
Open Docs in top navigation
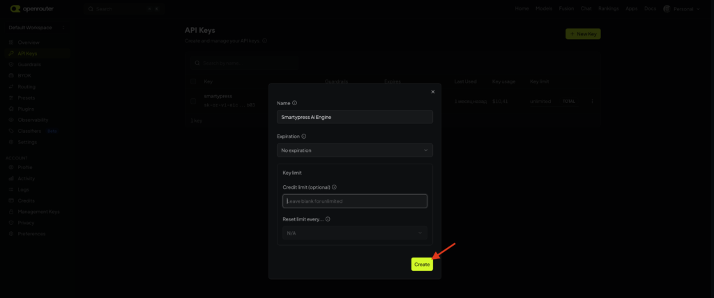point(651,8)
